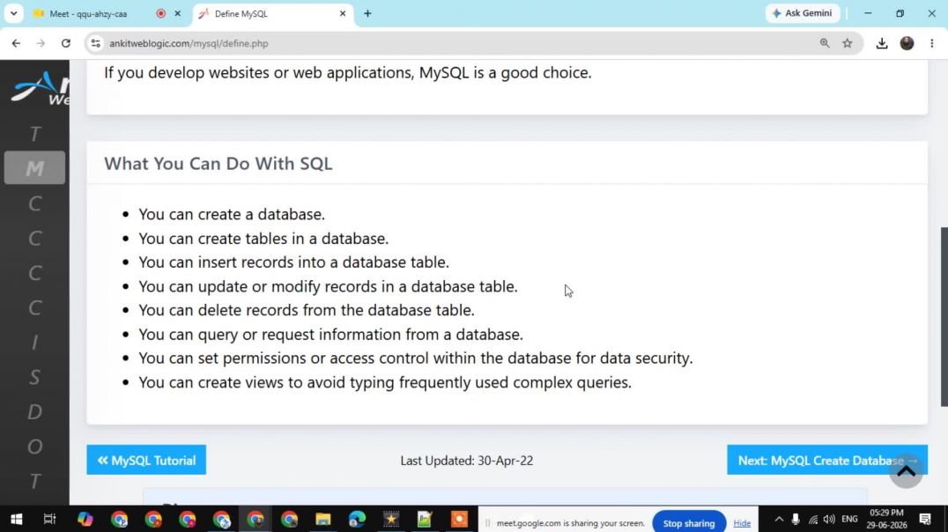Click 'You can delete records' bullet
948x532 pixels.
[307, 310]
